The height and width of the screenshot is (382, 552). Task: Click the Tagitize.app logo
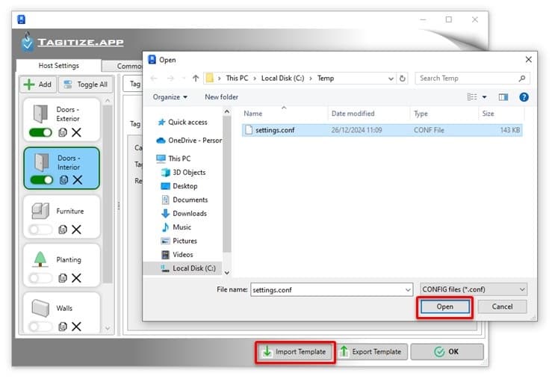pyautogui.click(x=72, y=42)
